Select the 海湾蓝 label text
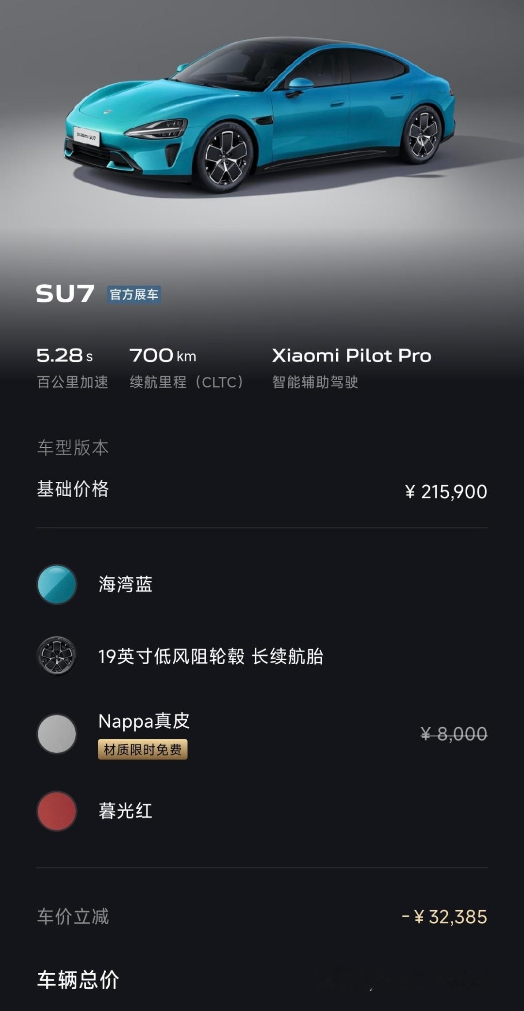The image size is (524, 1011). click(x=126, y=584)
